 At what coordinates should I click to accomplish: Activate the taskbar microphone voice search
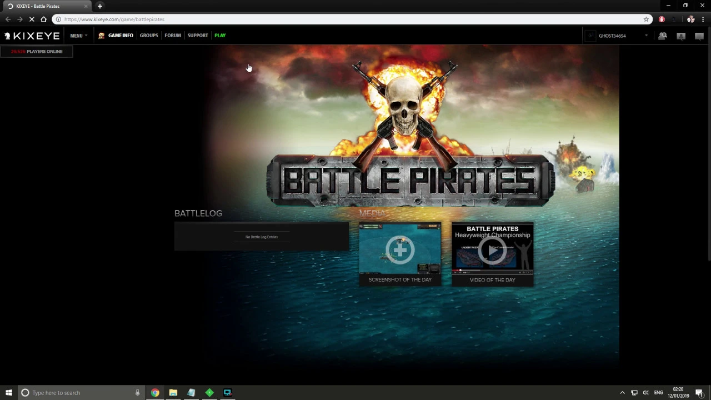137,393
